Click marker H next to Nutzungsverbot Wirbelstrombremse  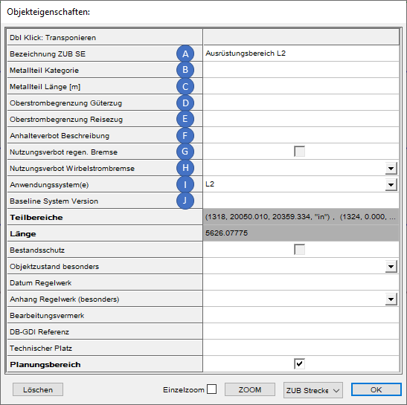coord(185,168)
